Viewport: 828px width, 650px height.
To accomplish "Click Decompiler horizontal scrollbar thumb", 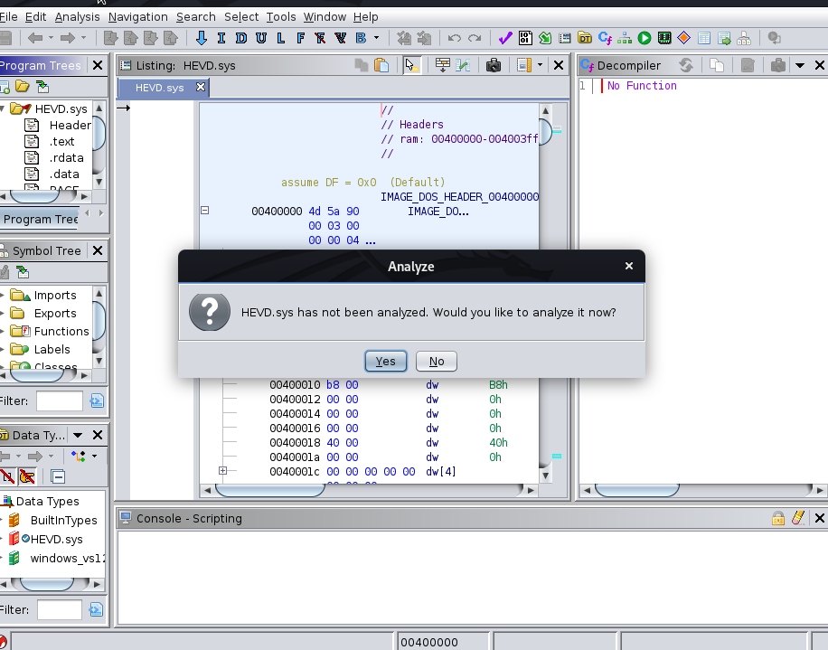I will click(x=637, y=491).
